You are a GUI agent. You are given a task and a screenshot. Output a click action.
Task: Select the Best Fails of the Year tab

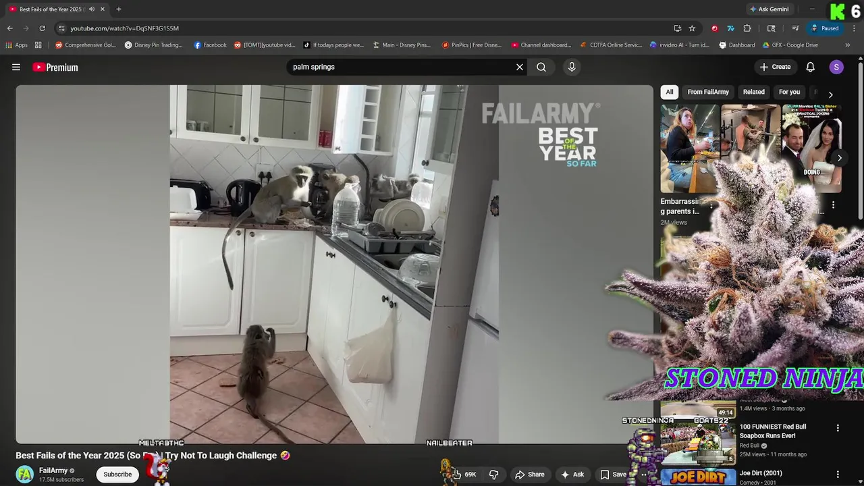[51, 9]
